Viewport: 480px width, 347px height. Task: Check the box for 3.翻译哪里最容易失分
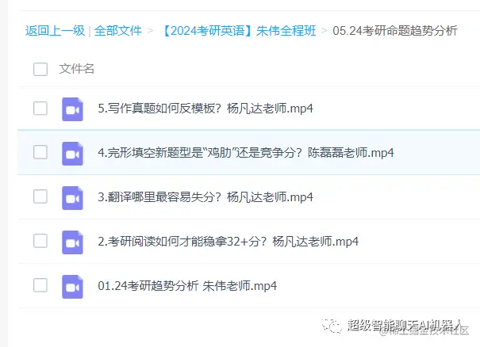click(x=40, y=196)
